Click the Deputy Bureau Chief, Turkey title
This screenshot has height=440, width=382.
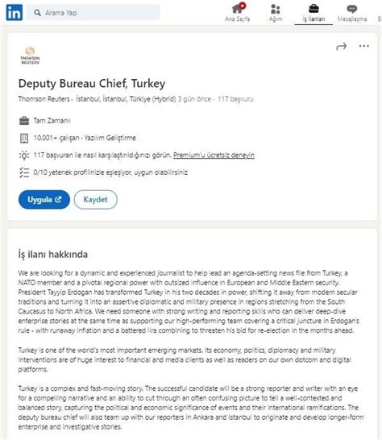pos(92,83)
